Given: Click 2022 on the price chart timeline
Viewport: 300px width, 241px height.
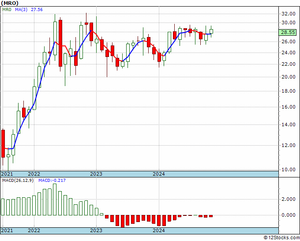Looking at the screenshot, I should (34, 174).
